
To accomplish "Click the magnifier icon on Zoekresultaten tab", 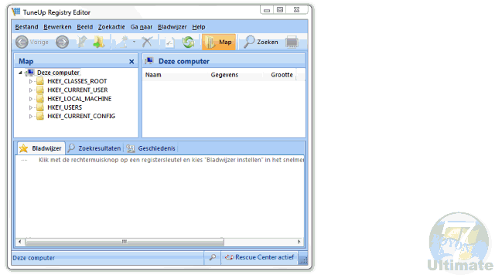I will coord(71,147).
